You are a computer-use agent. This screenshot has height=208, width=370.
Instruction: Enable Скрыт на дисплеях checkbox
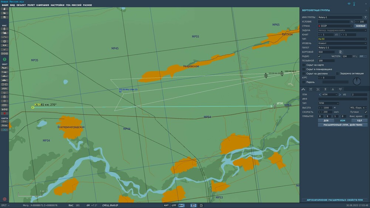click(304, 73)
